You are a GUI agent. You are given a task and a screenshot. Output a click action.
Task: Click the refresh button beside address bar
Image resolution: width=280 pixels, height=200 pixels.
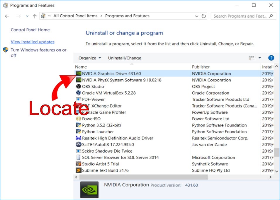tap(204, 16)
